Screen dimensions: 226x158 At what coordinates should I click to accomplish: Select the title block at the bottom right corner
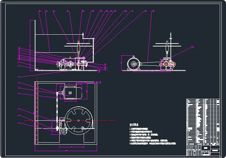203,150
